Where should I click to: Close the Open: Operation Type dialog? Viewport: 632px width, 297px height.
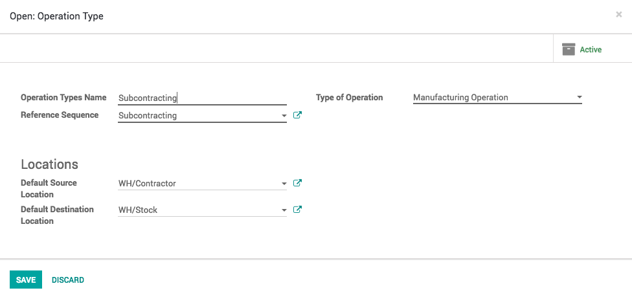pyautogui.click(x=619, y=14)
